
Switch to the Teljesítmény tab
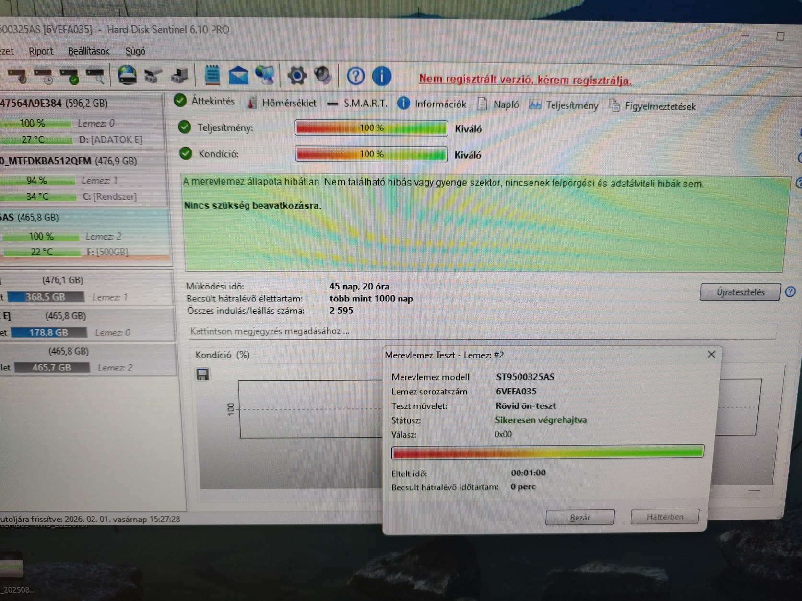(564, 105)
